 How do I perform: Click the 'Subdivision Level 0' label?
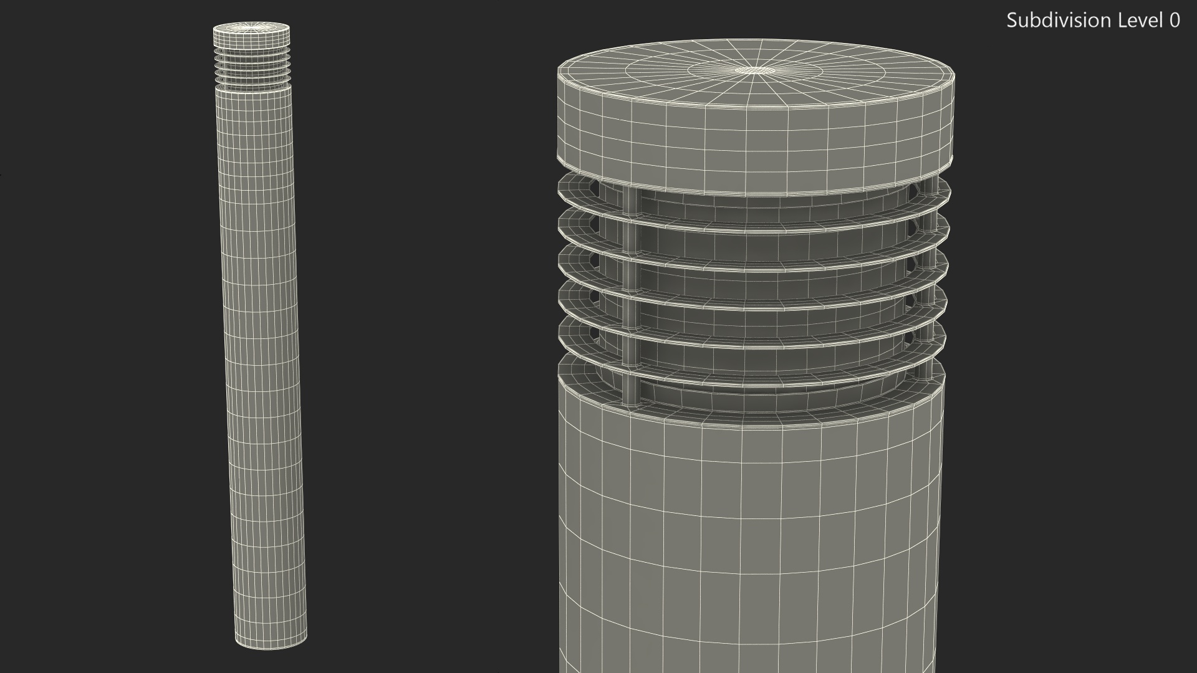tap(1093, 21)
